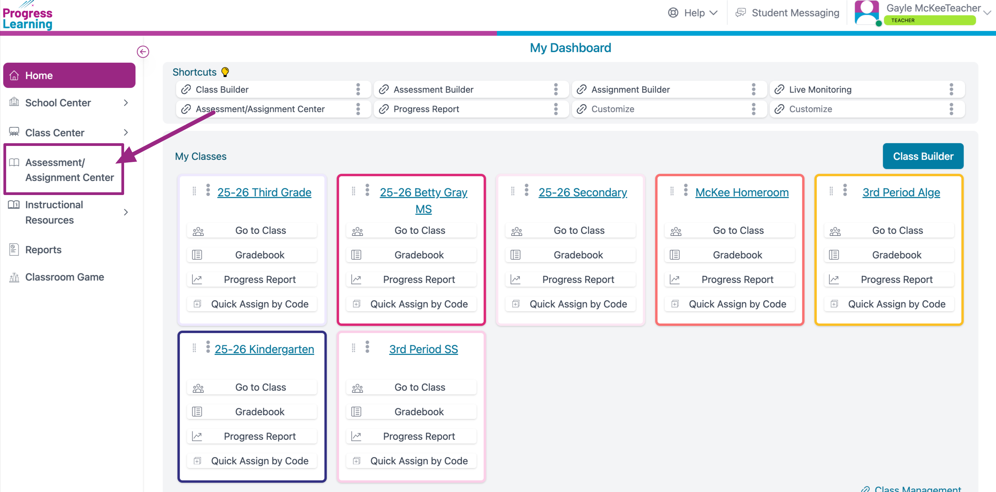The height and width of the screenshot is (492, 996).
Task: Expand the School Center menu chevron
Action: pyautogui.click(x=126, y=103)
